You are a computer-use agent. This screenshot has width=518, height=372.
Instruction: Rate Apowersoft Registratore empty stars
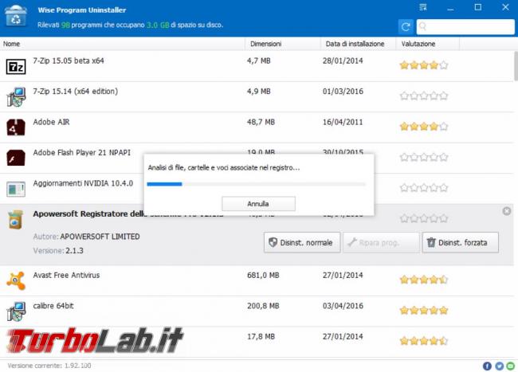click(424, 218)
